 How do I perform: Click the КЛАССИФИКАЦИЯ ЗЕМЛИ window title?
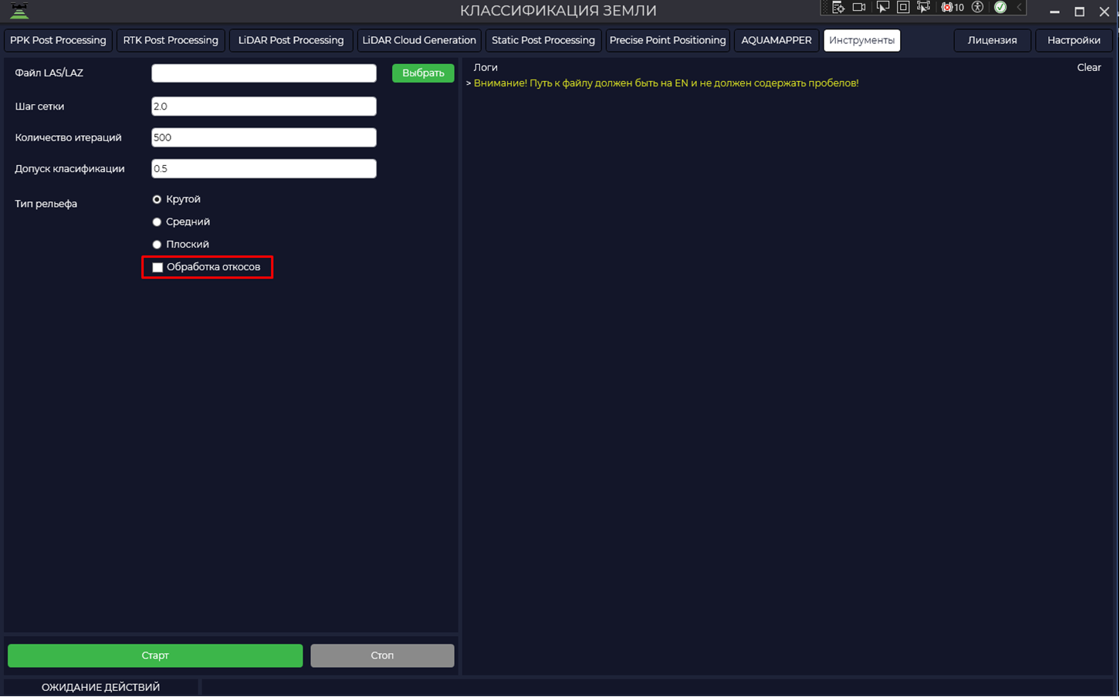click(558, 11)
